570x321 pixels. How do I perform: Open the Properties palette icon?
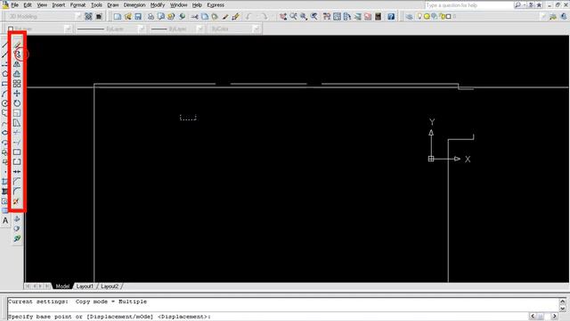[327, 16]
